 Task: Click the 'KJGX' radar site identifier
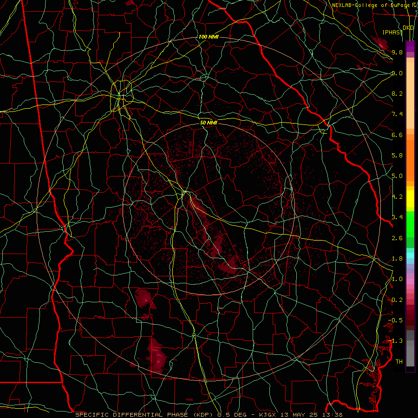click(268, 415)
